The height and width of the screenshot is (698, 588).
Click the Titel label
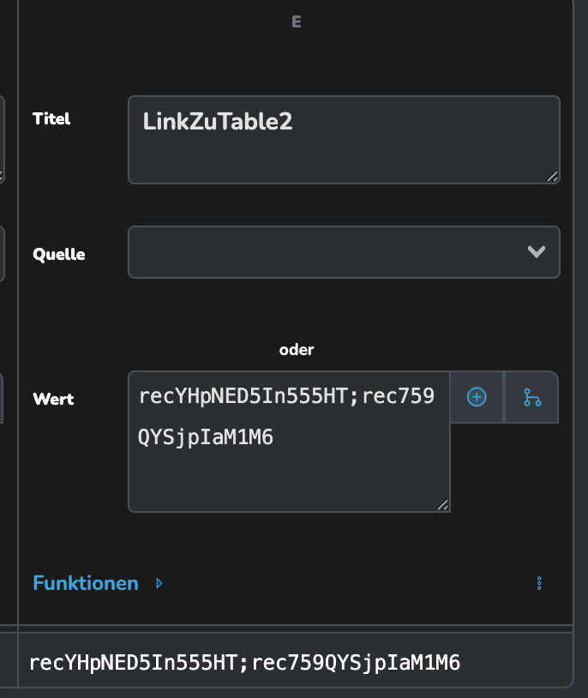(x=51, y=119)
